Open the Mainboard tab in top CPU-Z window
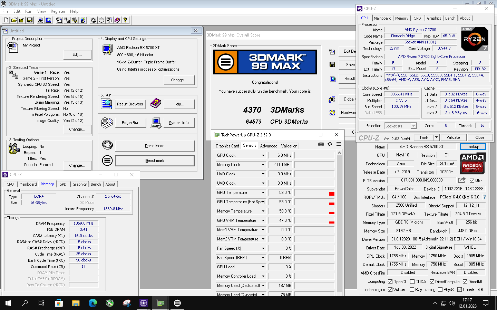The height and width of the screenshot is (310, 497). pyautogui.click(x=382, y=18)
